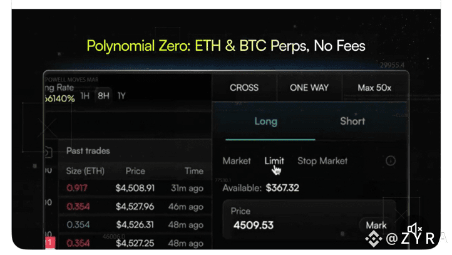Switch to the Short position tab

tap(352, 121)
